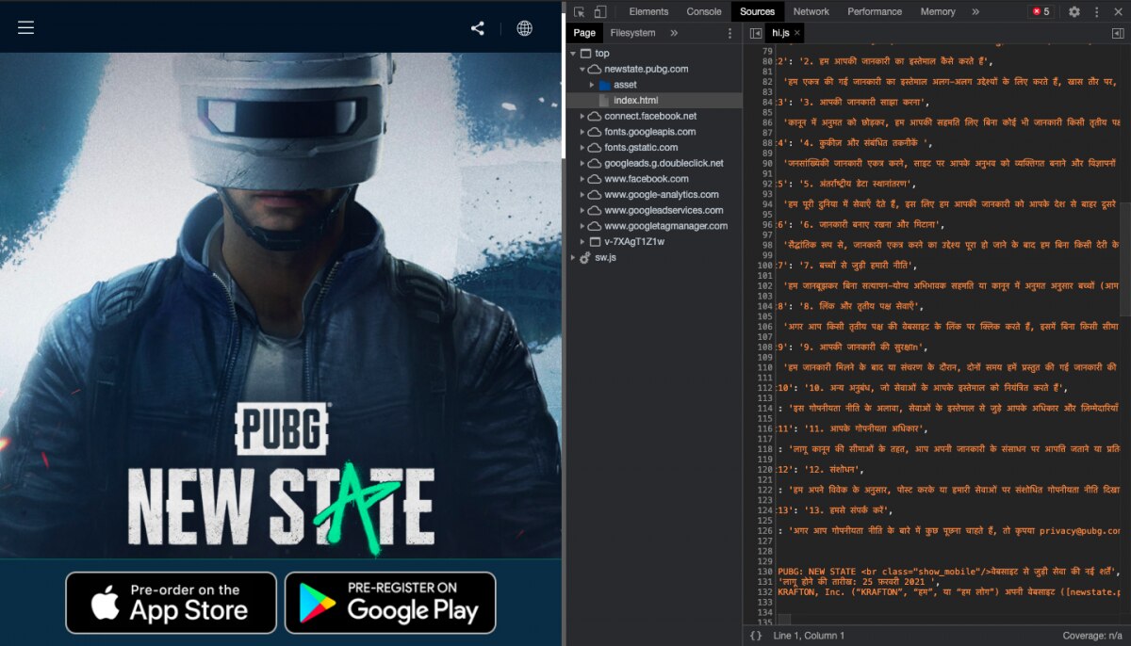1131x646 pixels.
Task: Click the code editor vertical scrollbar
Action: pyautogui.click(x=1124, y=226)
